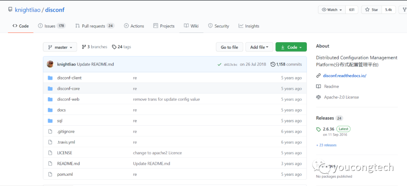
Task: Open the sql folder
Action: [60, 120]
